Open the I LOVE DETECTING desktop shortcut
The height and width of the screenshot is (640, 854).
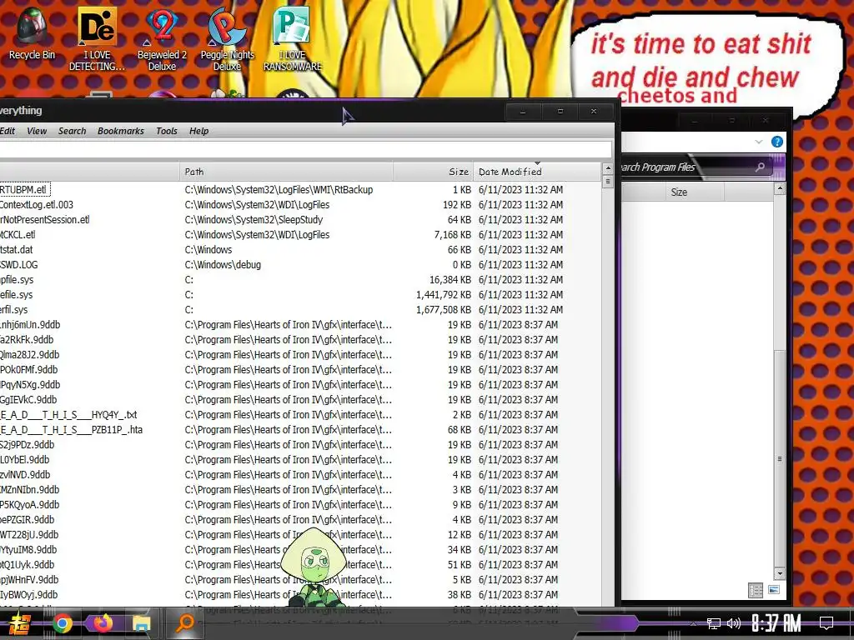[97, 39]
